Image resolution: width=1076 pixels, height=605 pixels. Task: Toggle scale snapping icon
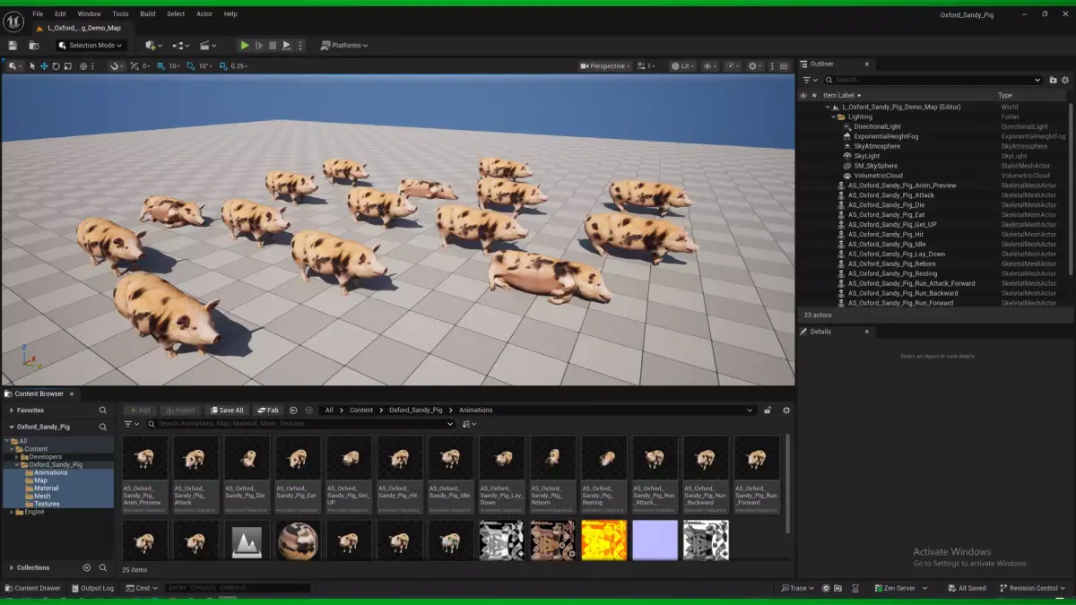coord(224,66)
